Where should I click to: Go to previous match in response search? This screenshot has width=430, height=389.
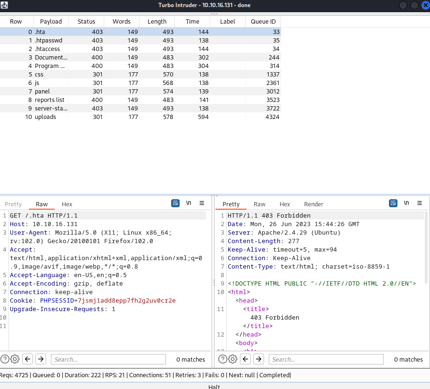pos(246,359)
